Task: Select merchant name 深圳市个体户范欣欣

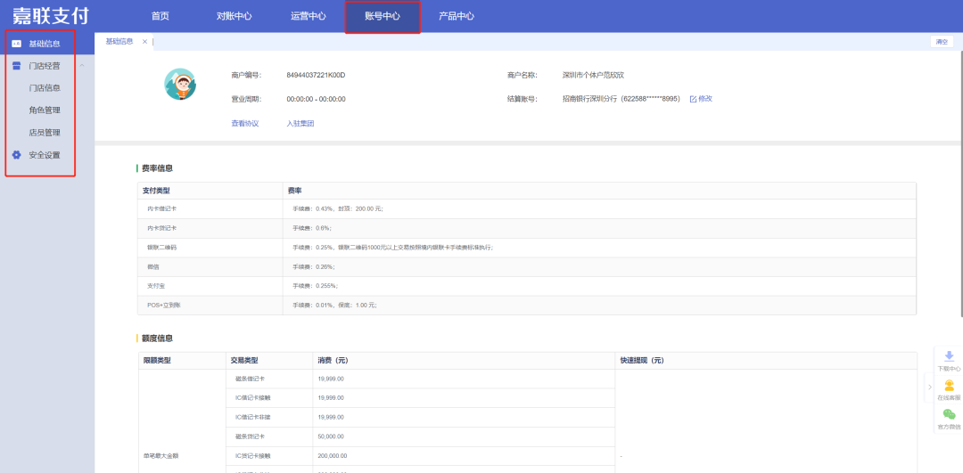Action: coord(593,76)
